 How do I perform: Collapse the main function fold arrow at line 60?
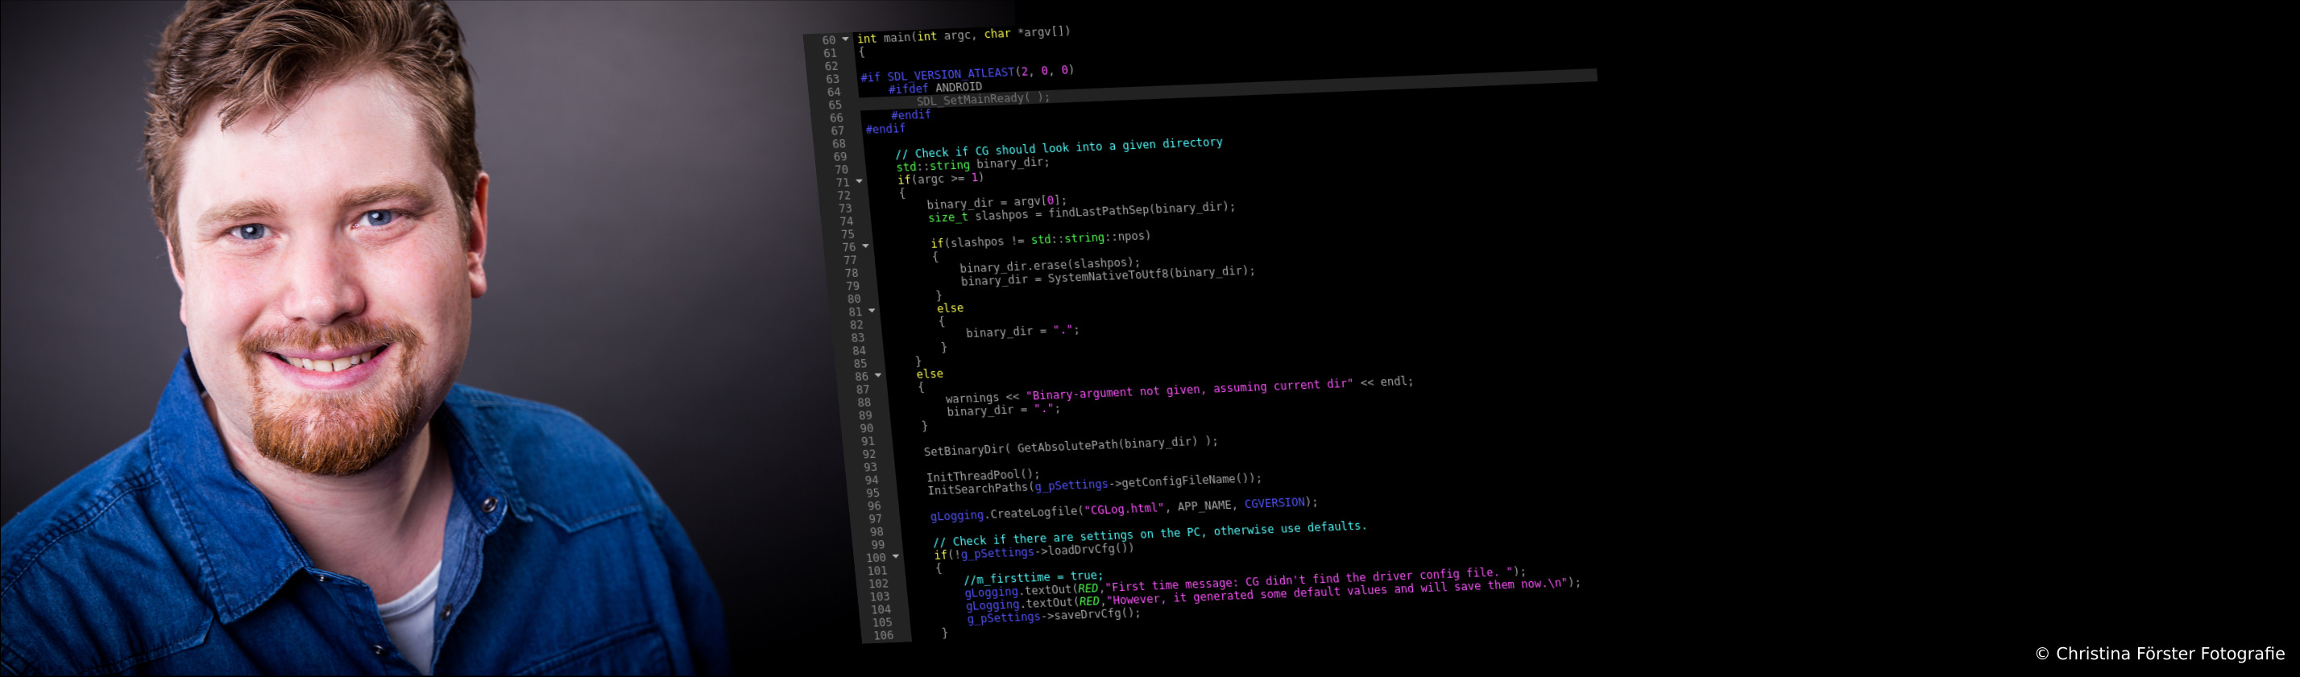pyautogui.click(x=846, y=39)
